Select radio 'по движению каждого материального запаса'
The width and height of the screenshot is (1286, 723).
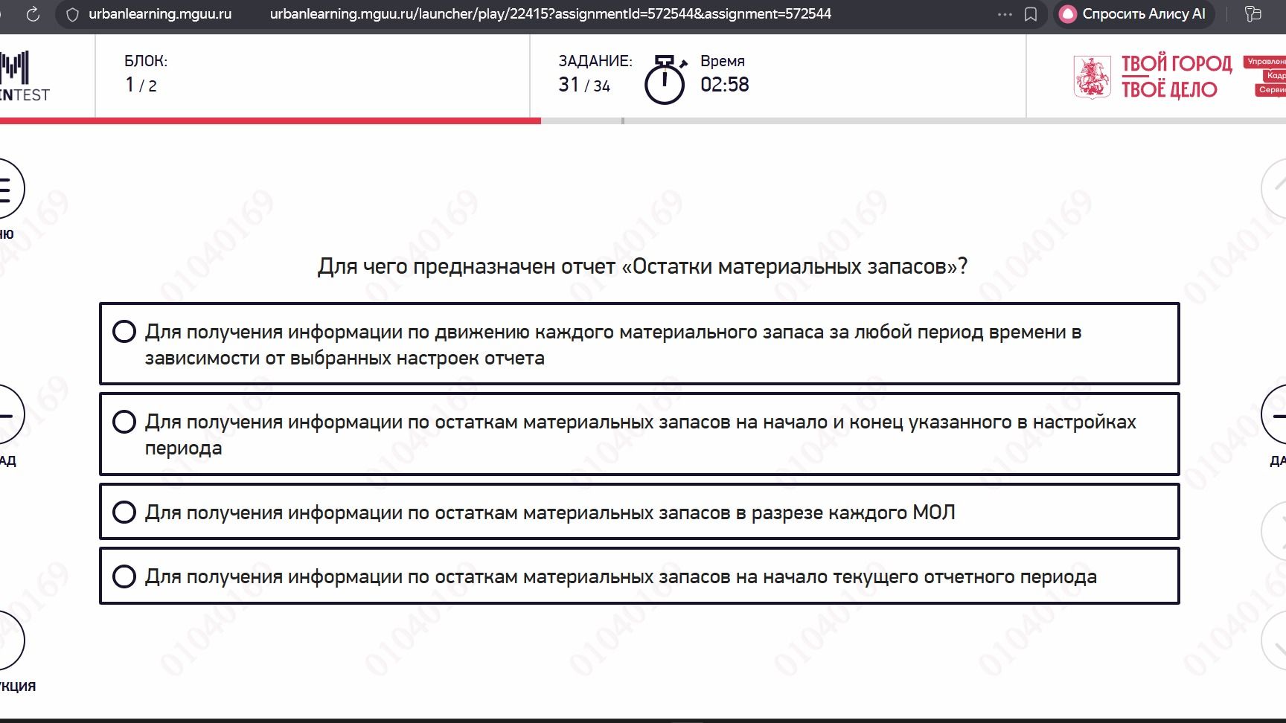coord(124,332)
